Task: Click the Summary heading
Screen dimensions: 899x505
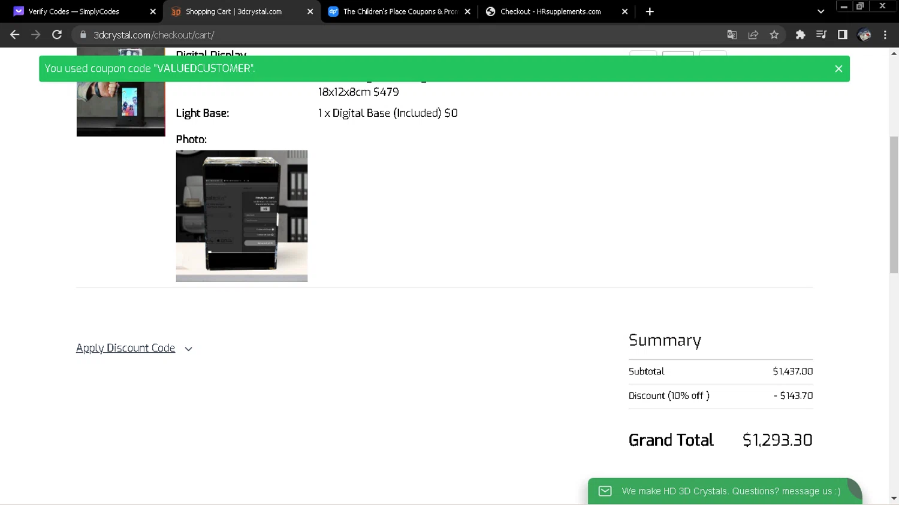Action: tap(665, 340)
